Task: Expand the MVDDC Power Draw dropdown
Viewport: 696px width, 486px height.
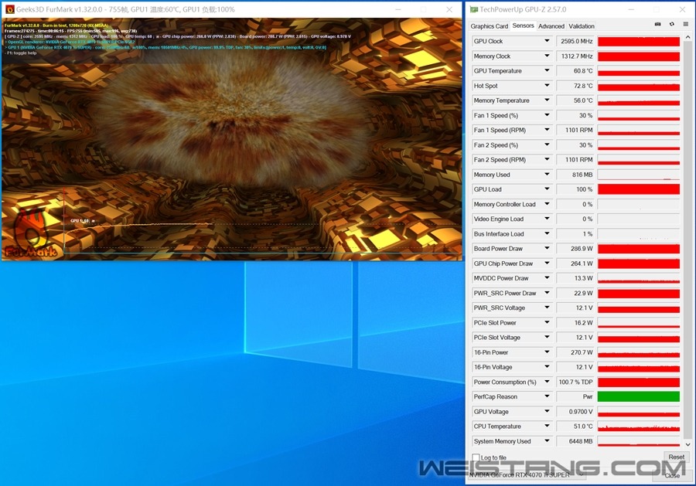Action: point(547,278)
